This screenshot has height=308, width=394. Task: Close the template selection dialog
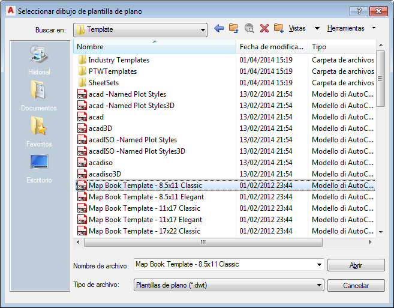coord(378,11)
